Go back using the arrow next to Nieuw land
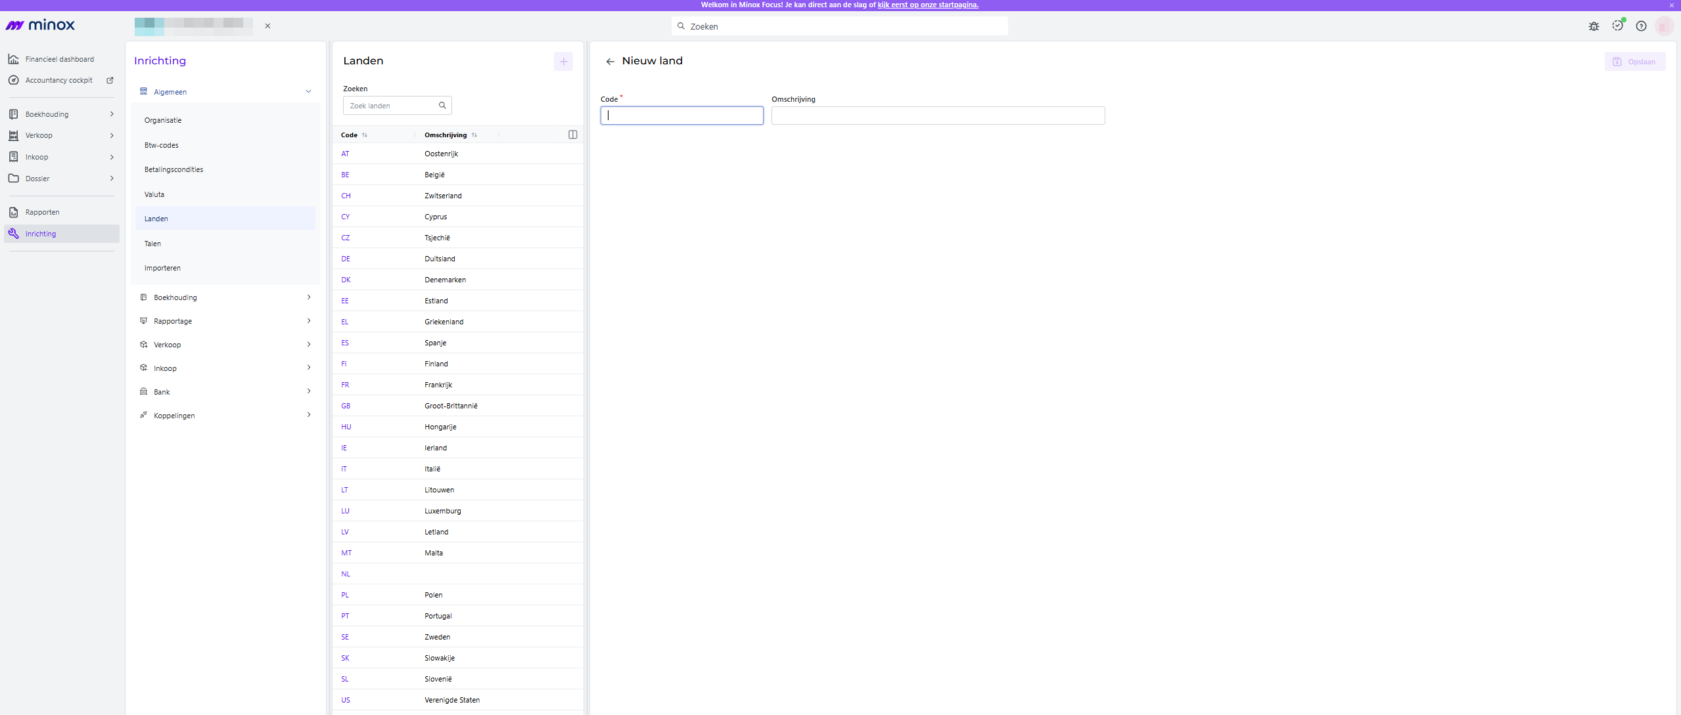 (610, 62)
